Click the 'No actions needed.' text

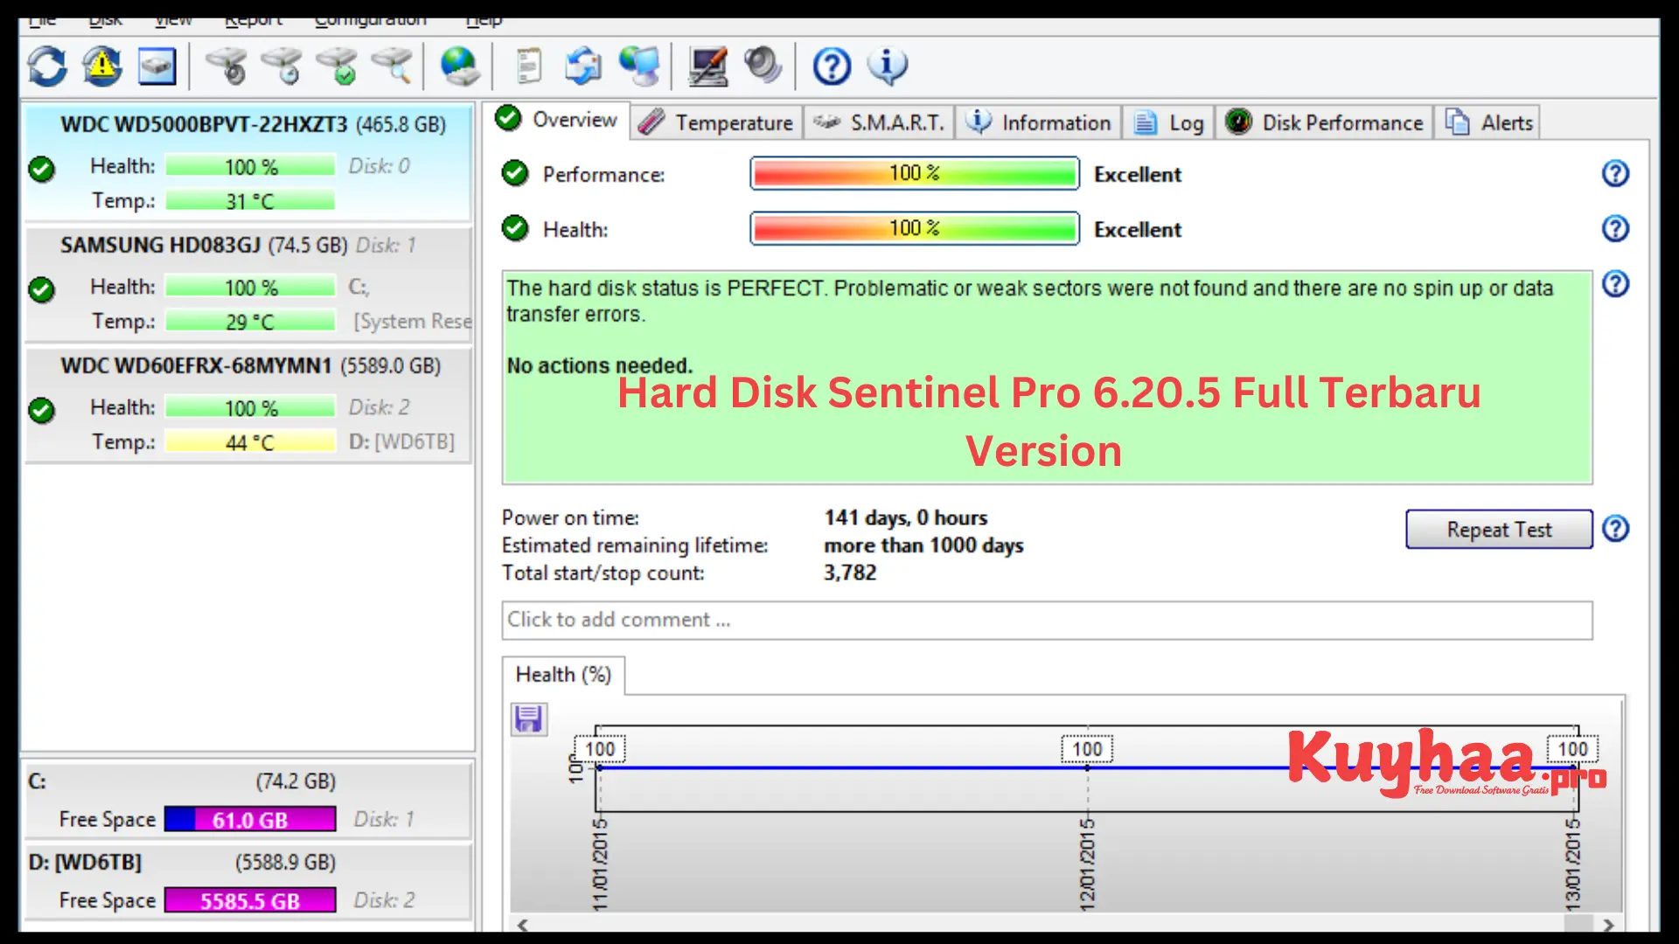tap(600, 365)
